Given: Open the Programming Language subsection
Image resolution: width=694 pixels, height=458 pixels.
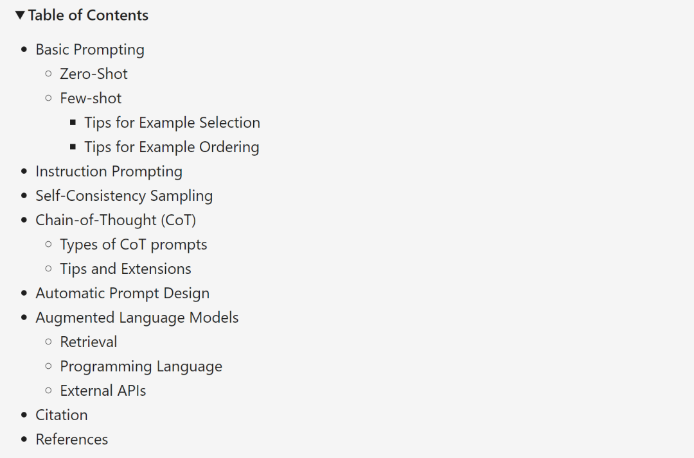Looking at the screenshot, I should 141,366.
